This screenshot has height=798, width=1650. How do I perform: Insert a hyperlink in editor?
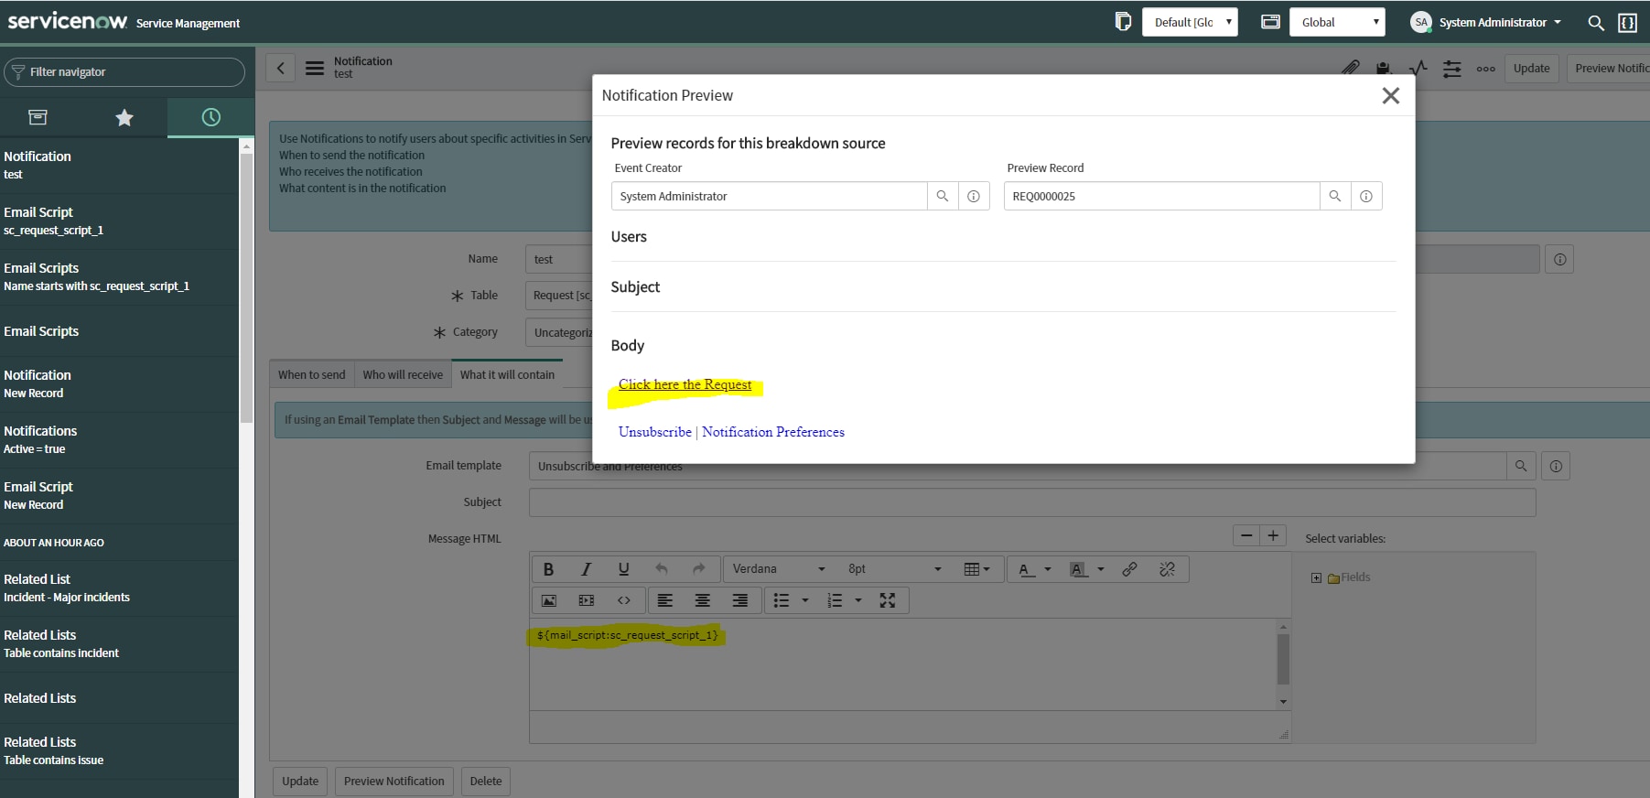(1129, 569)
